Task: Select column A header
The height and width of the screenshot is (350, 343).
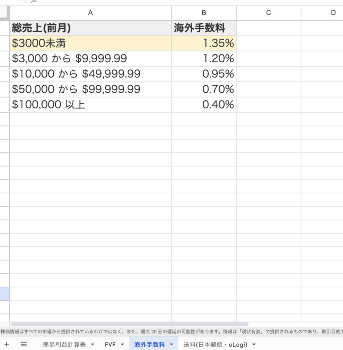Action: click(91, 13)
